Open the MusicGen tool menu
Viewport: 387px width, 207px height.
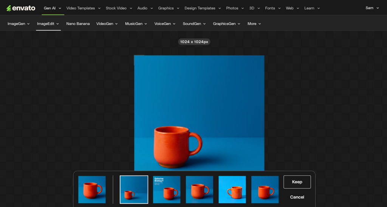(136, 24)
